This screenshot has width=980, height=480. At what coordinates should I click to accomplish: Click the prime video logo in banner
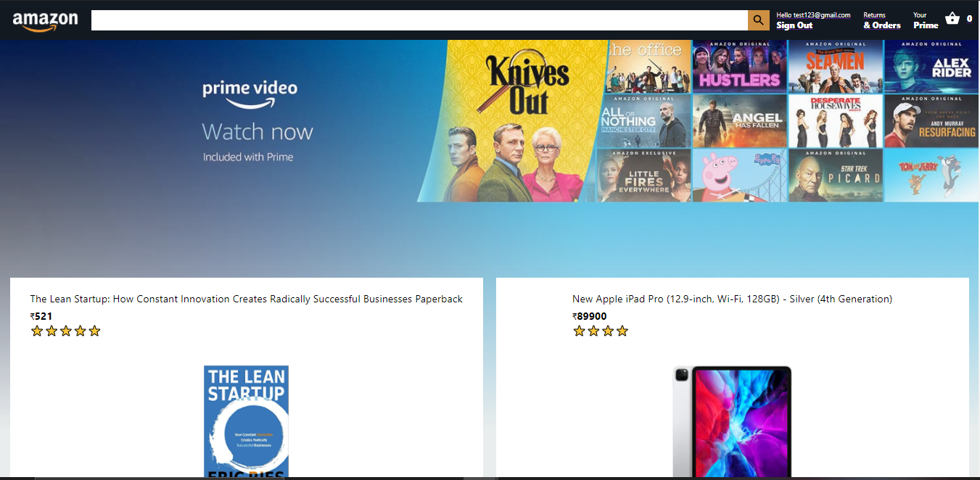(x=250, y=93)
